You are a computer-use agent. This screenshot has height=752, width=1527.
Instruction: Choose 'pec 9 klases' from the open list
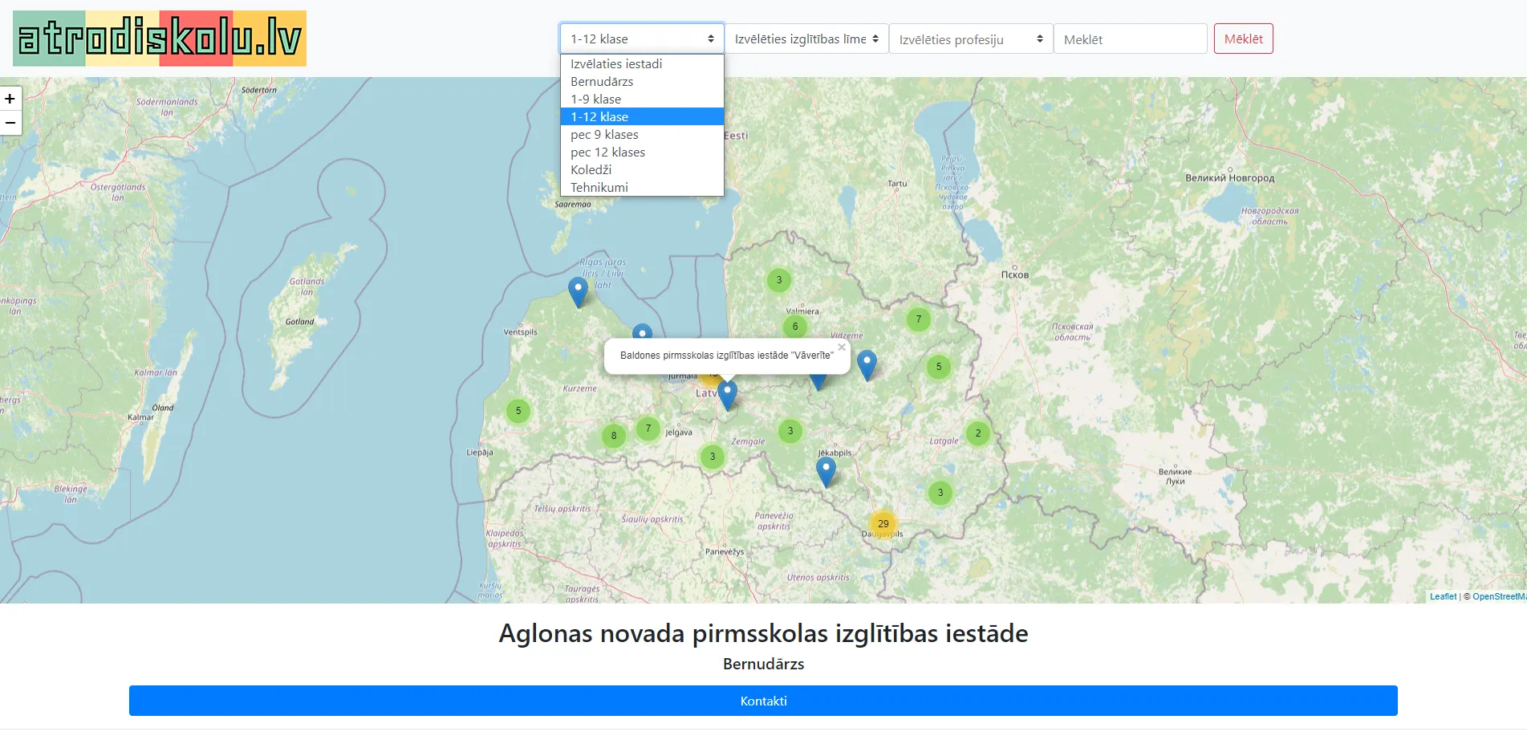pyautogui.click(x=603, y=134)
